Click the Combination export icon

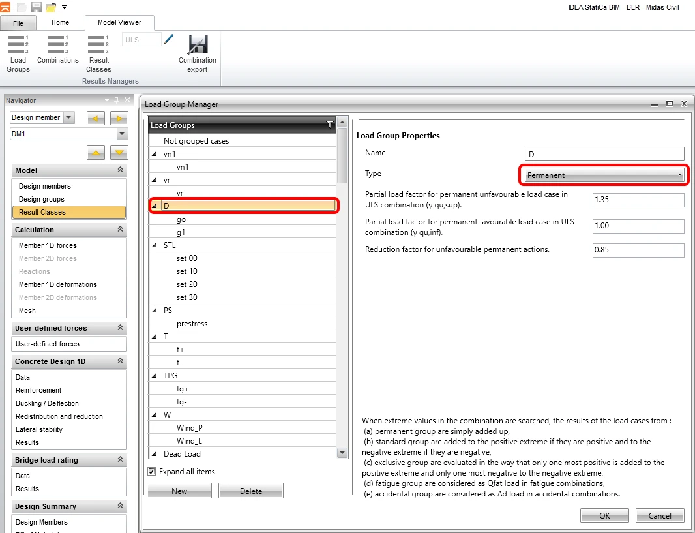click(x=198, y=53)
